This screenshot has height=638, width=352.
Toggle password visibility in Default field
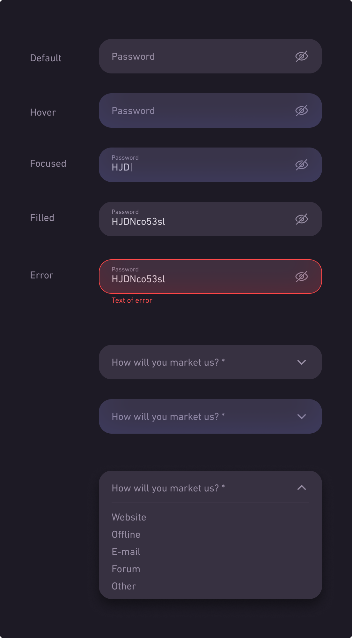301,56
